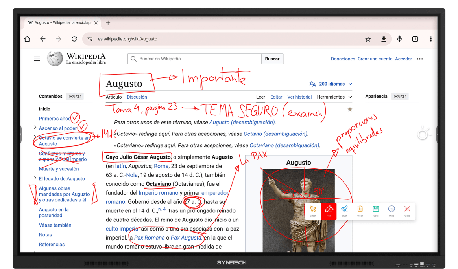Jump to Primeros años section
This screenshot has height=269, width=458.
click(x=55, y=119)
